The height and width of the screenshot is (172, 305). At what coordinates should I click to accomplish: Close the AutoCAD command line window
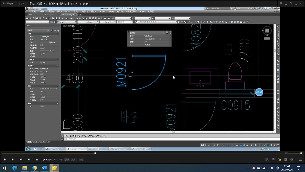[62, 136]
